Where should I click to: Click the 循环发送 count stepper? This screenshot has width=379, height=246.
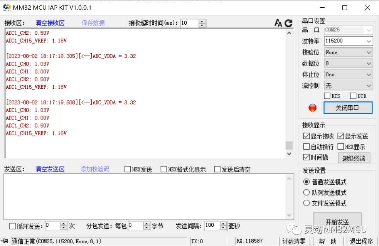pyautogui.click(x=64, y=226)
